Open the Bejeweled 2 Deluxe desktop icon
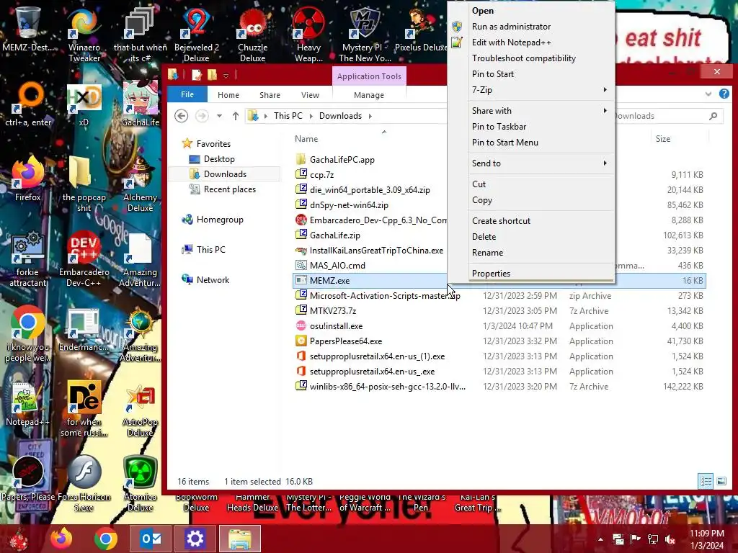The image size is (738, 553). (x=196, y=33)
